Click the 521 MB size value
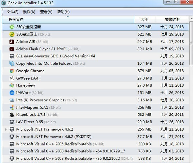Screen dimensions: 193x163 (x=145, y=34)
